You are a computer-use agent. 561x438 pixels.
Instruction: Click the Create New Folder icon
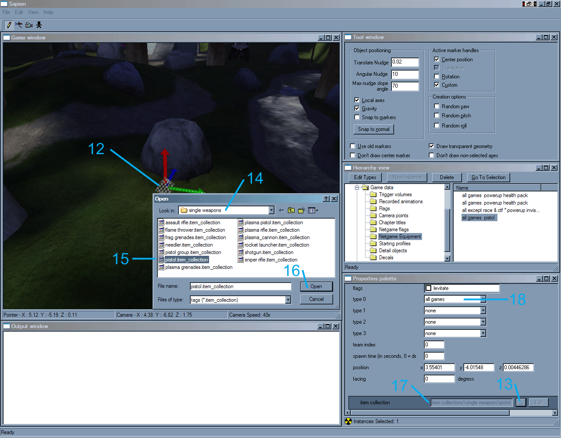point(301,211)
